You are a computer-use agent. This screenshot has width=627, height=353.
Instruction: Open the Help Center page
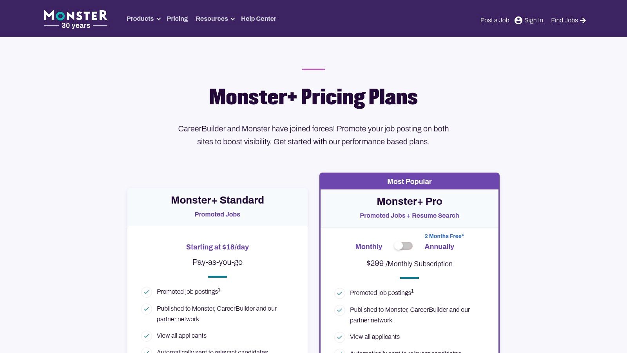[259, 18]
